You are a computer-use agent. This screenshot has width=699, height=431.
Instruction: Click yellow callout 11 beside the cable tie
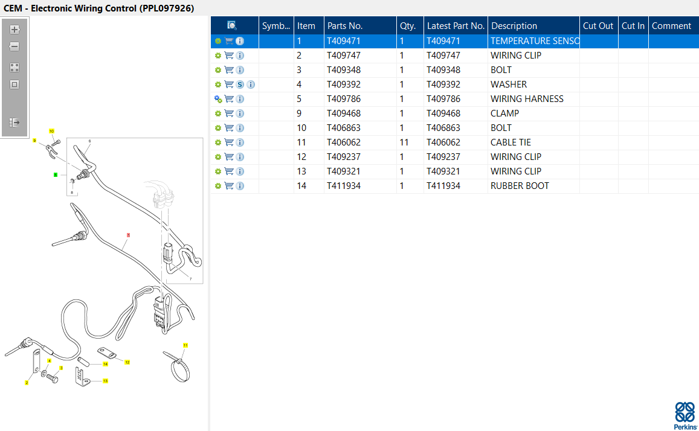click(185, 345)
